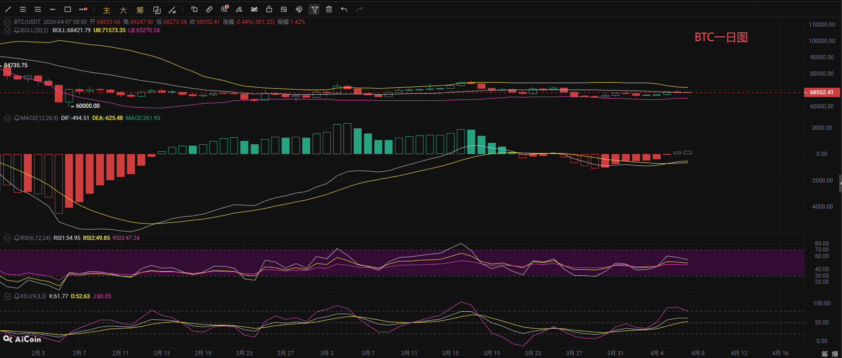This screenshot has width=842, height=358.
Task: Collapse the RSI(6,12,24) indicator panel
Action: point(7,238)
